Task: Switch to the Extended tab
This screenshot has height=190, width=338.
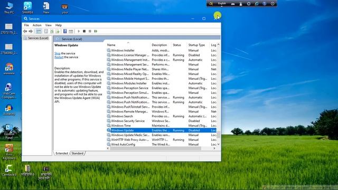Action: click(62, 154)
